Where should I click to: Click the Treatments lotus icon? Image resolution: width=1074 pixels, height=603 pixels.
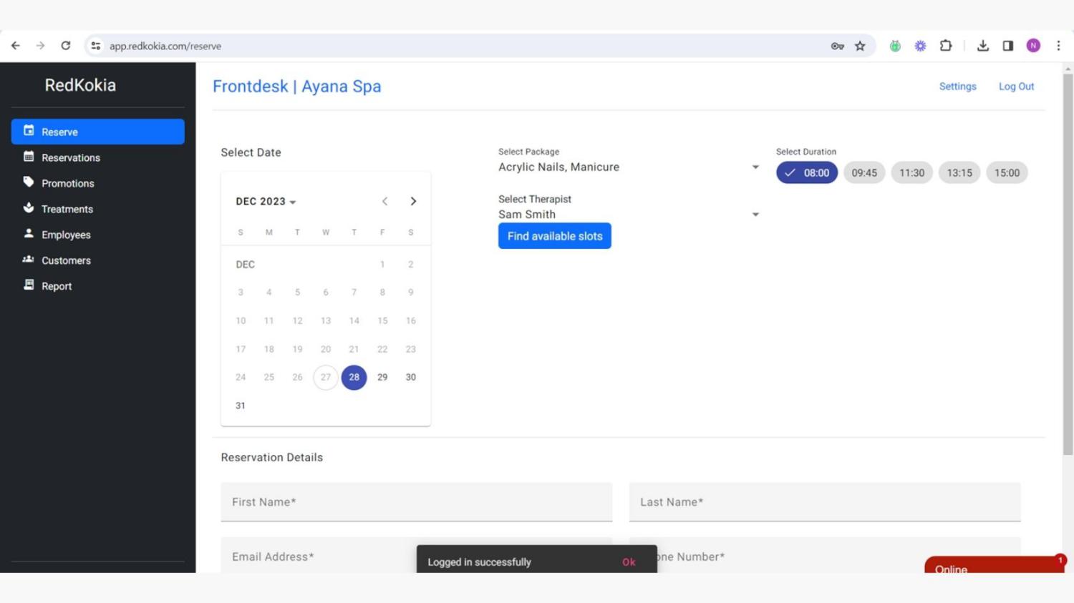[29, 208]
